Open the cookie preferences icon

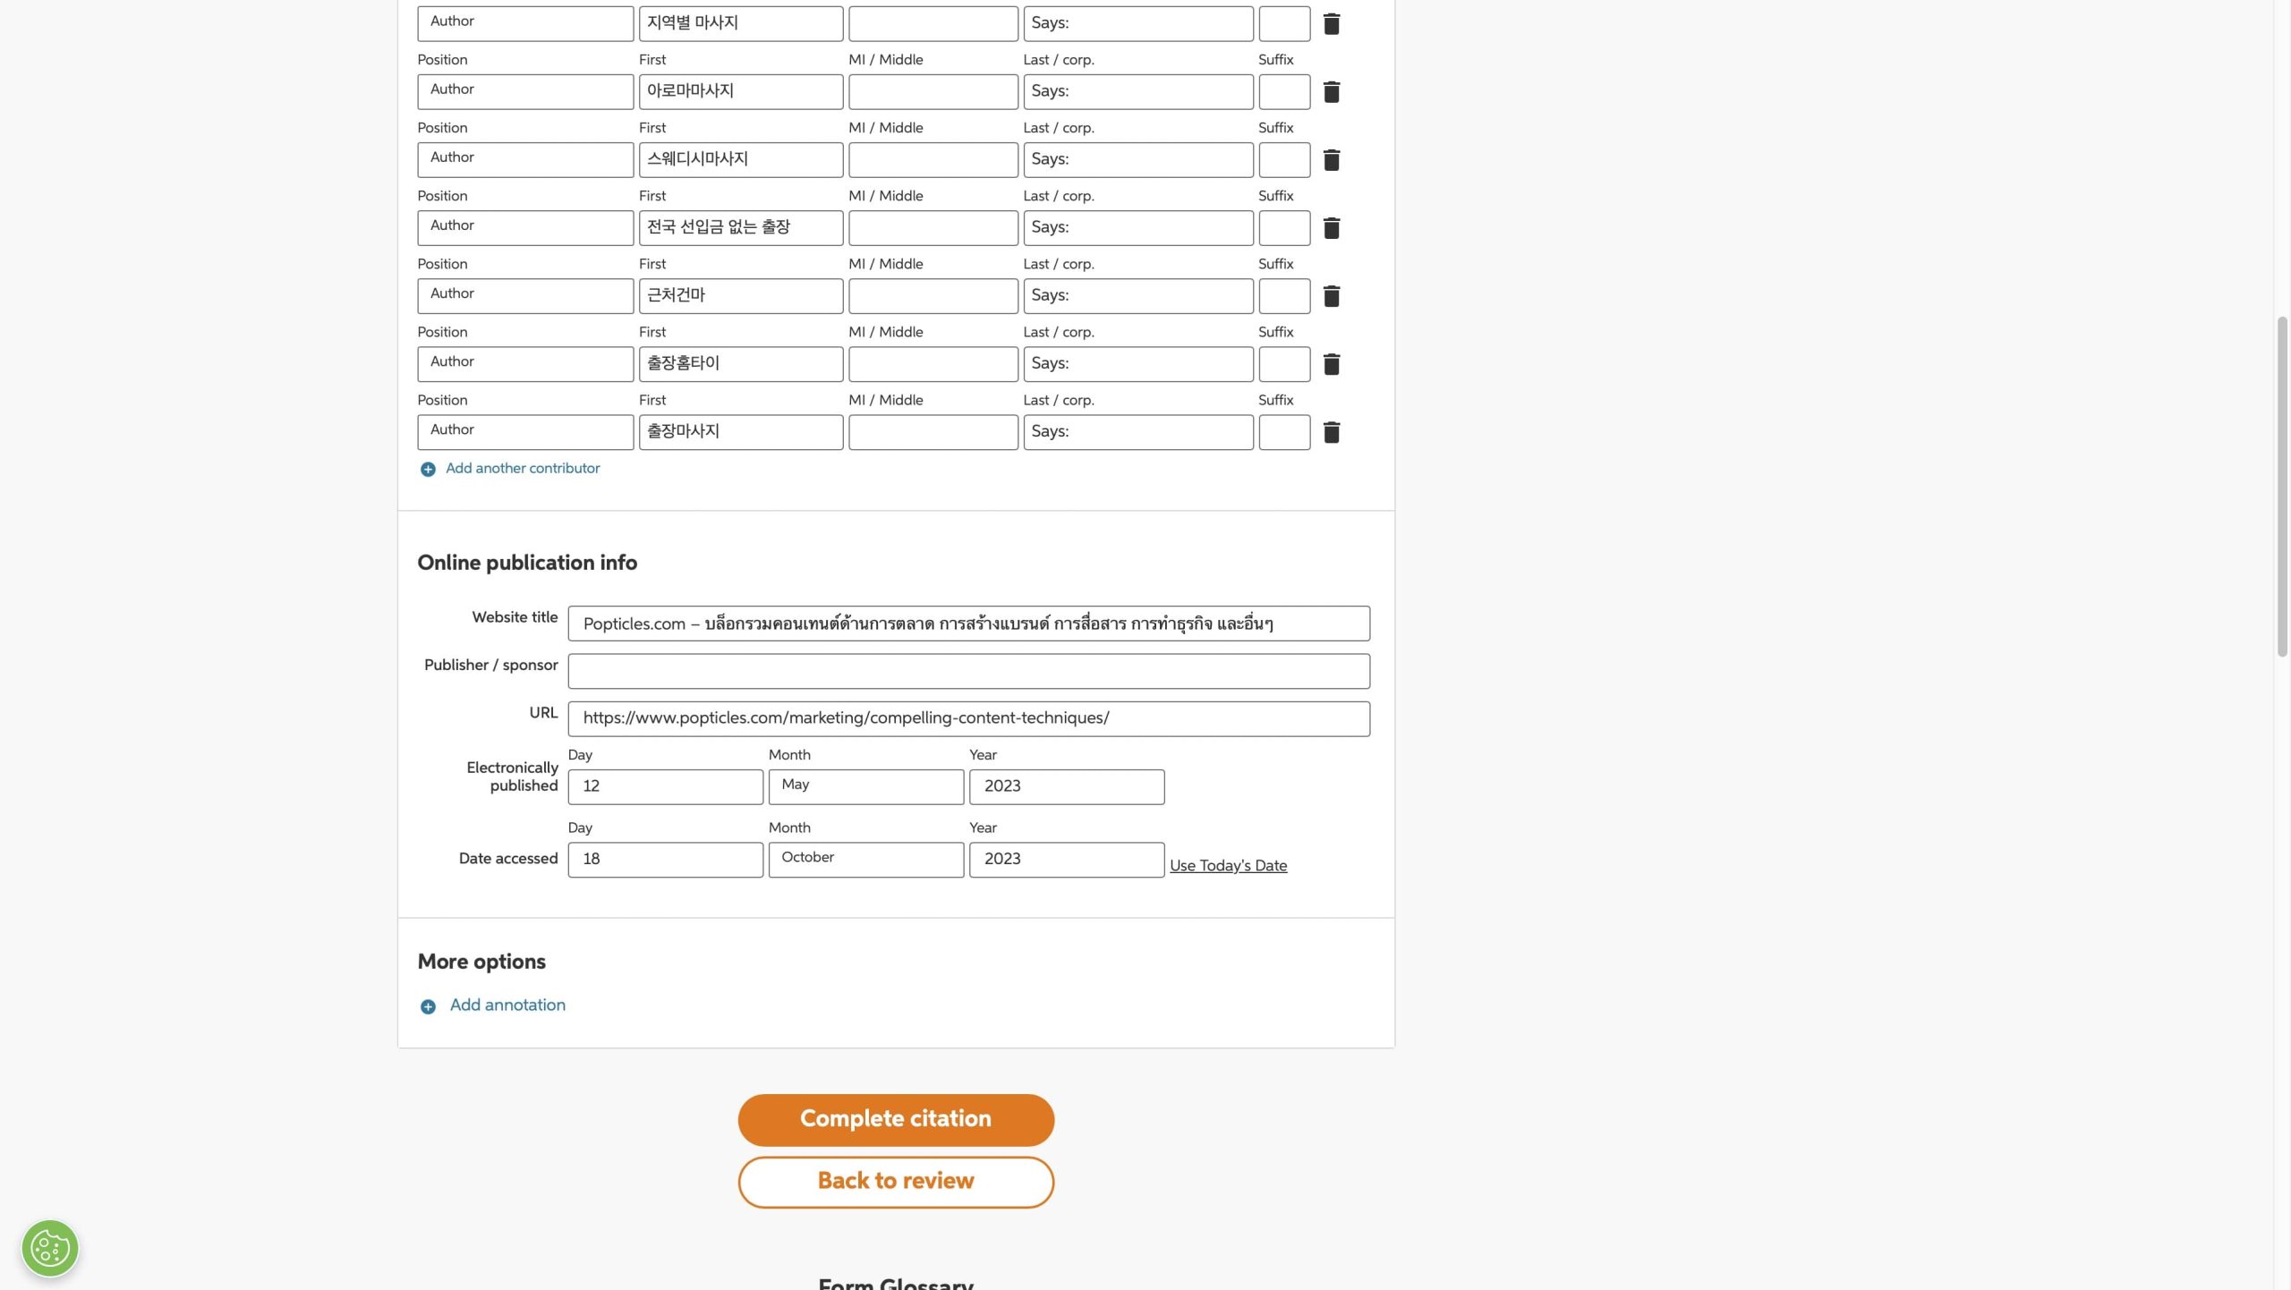click(x=50, y=1248)
